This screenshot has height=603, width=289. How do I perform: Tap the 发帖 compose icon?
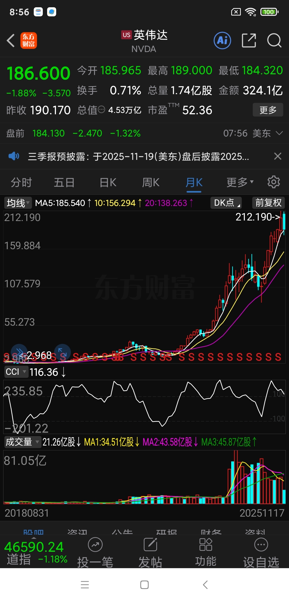(150, 545)
